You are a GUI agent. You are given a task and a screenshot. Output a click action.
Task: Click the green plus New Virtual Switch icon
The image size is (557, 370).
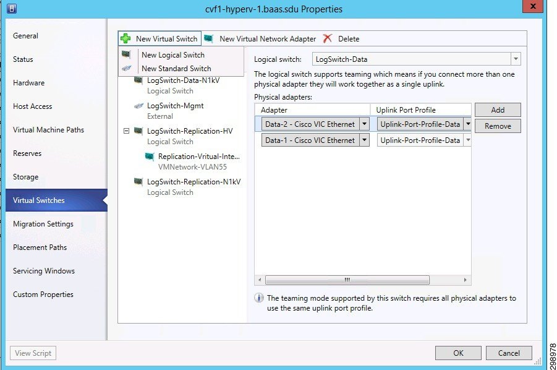click(x=125, y=38)
